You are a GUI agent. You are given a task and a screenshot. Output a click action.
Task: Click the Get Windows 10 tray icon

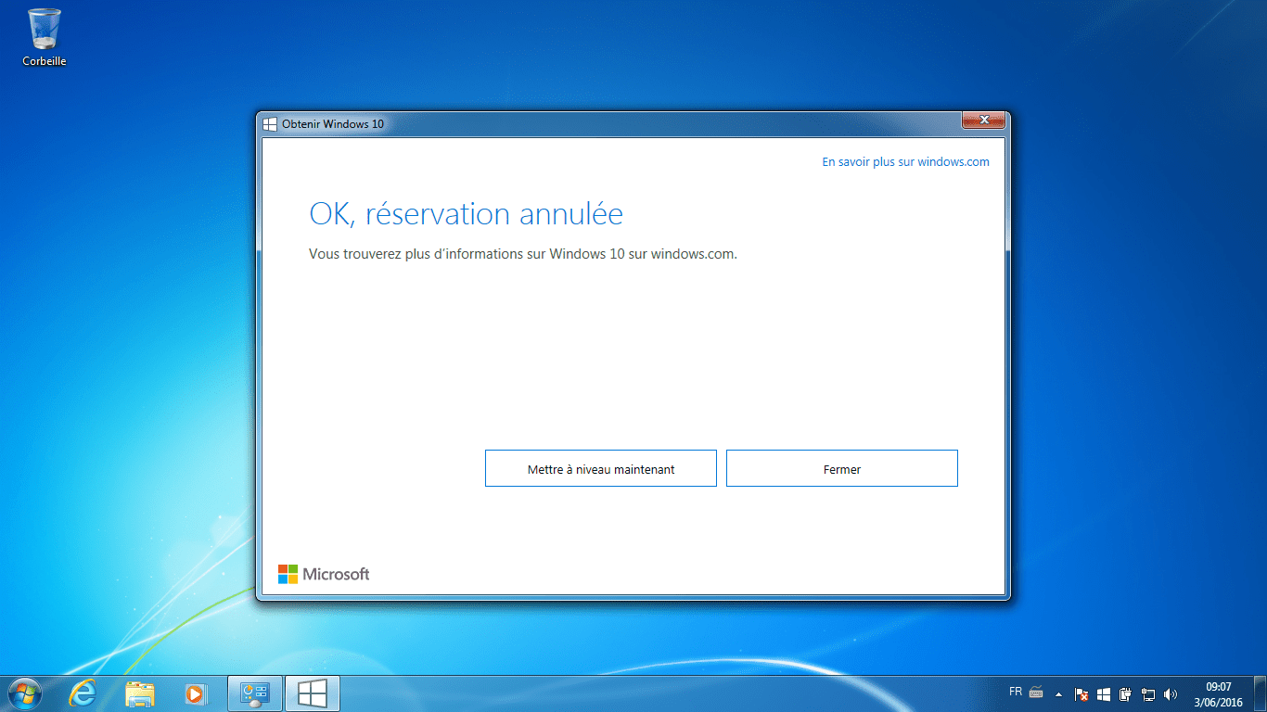click(1104, 693)
